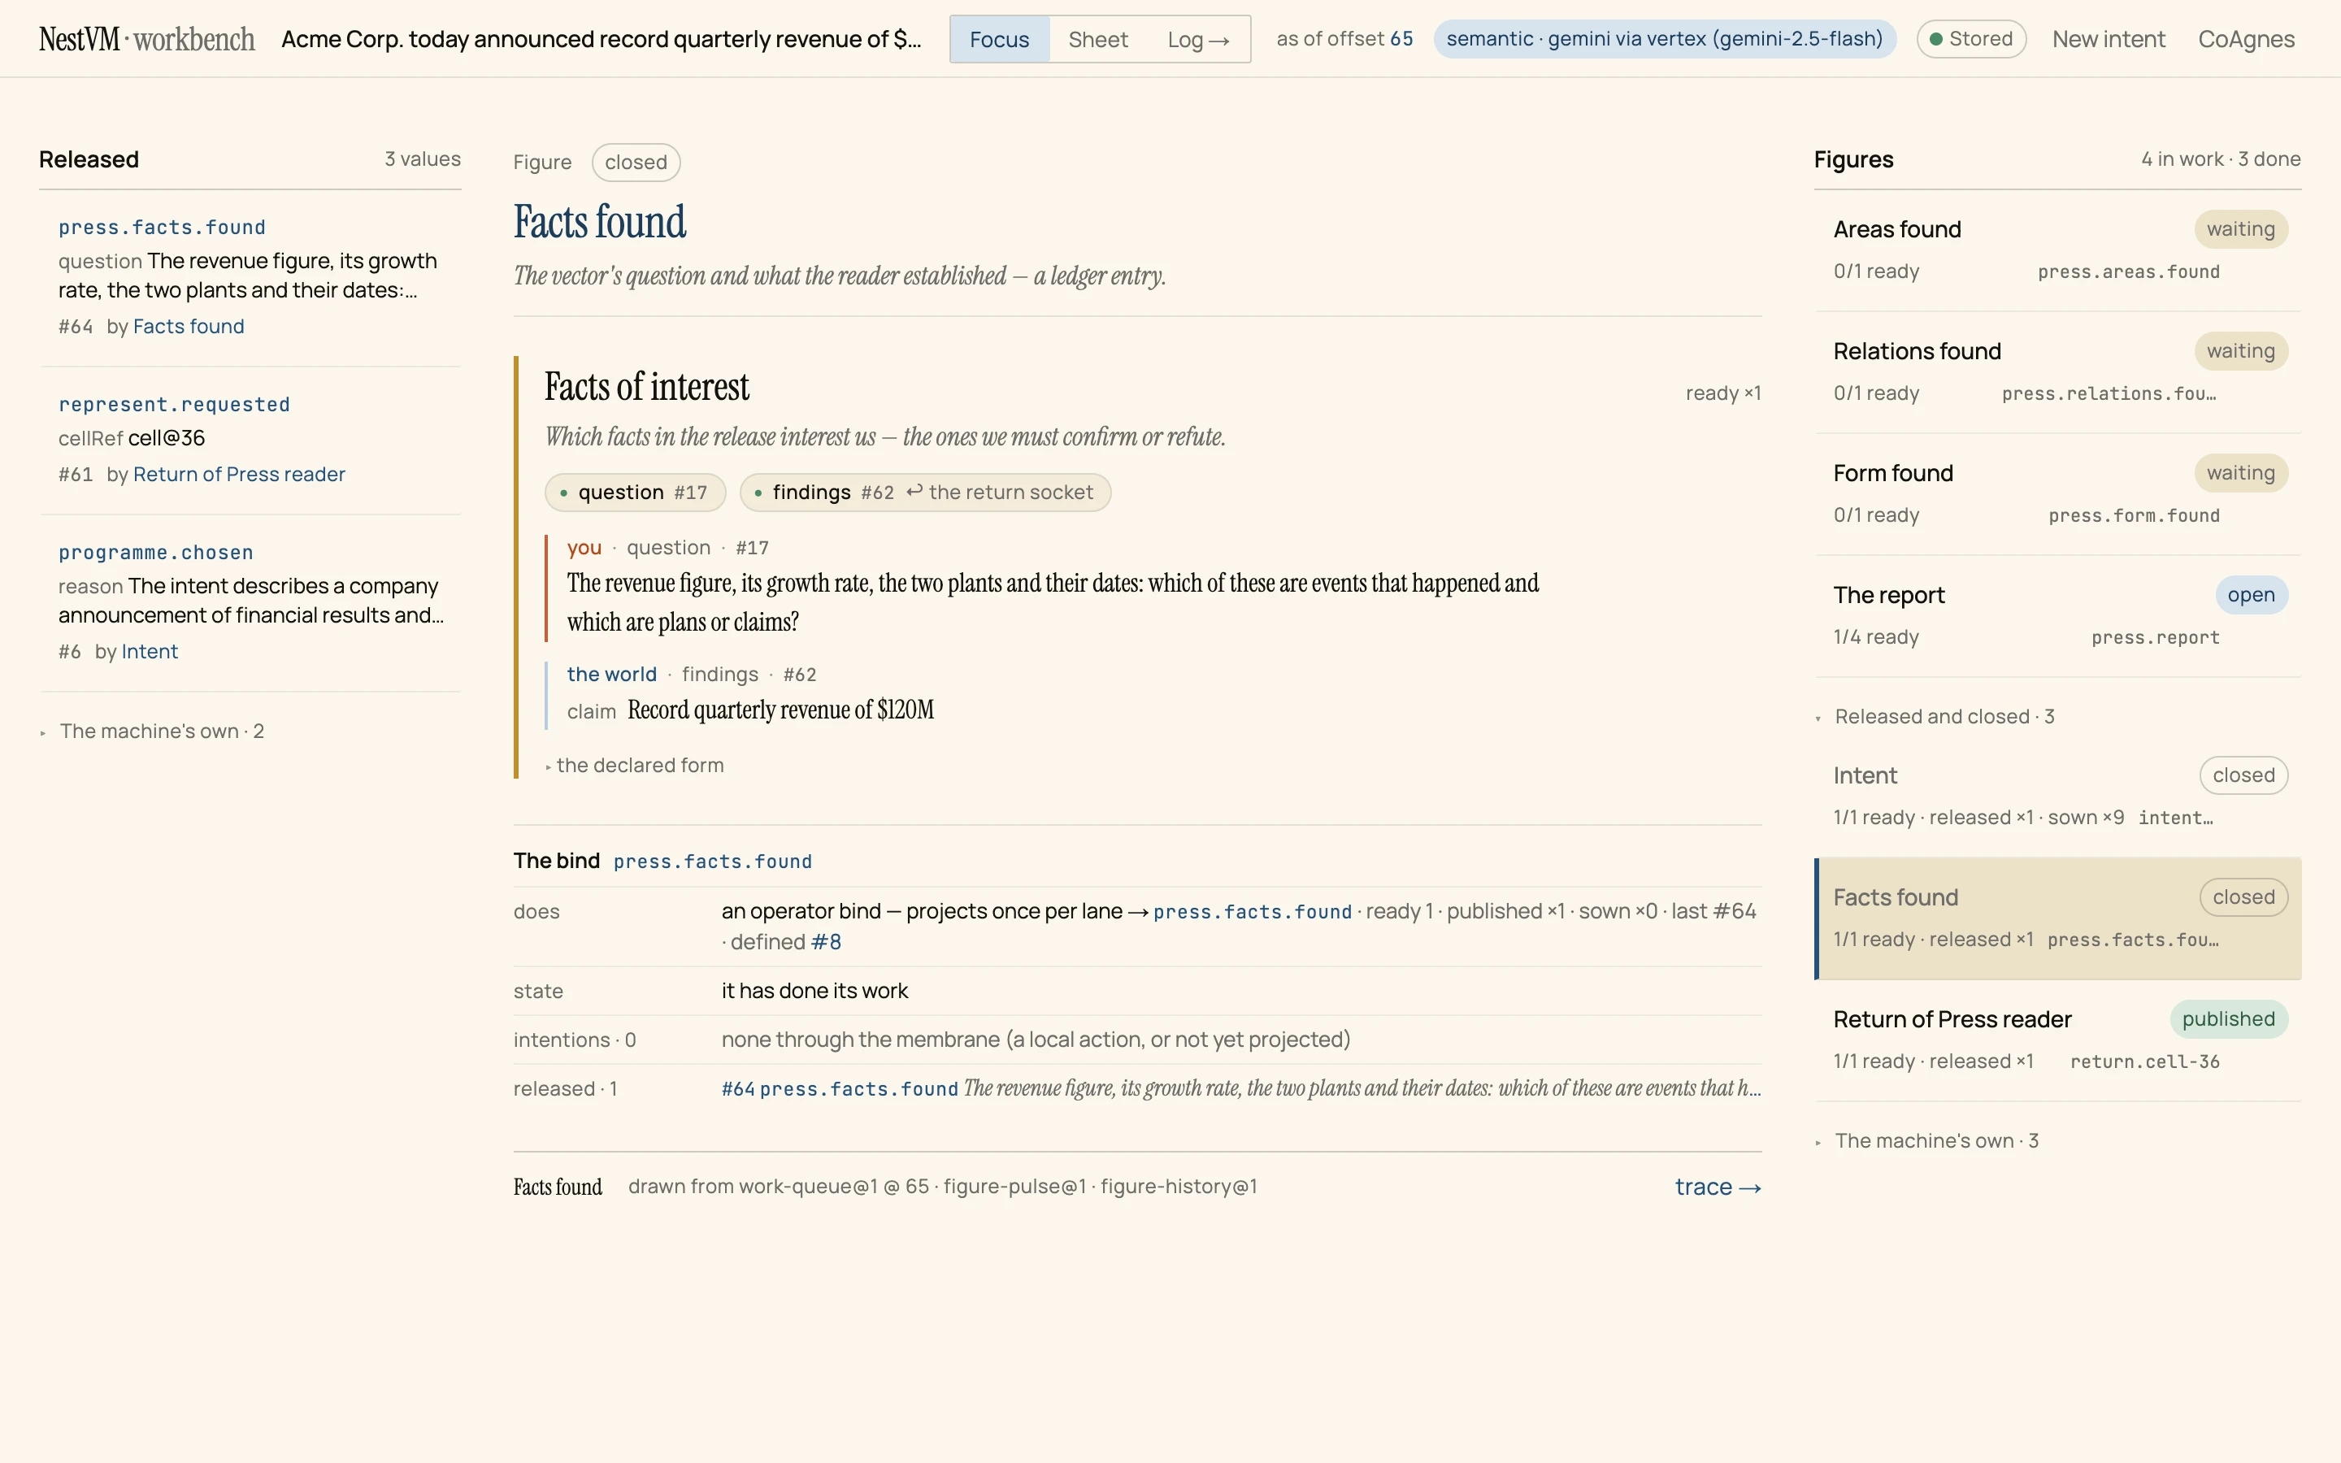Open New intent
Viewport: 2341px width, 1463px height.
2108,39
